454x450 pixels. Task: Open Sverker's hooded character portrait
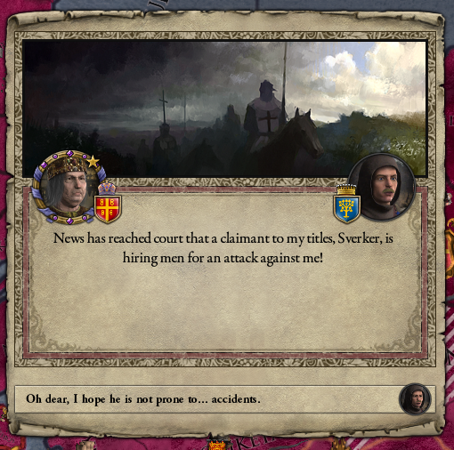click(x=382, y=188)
